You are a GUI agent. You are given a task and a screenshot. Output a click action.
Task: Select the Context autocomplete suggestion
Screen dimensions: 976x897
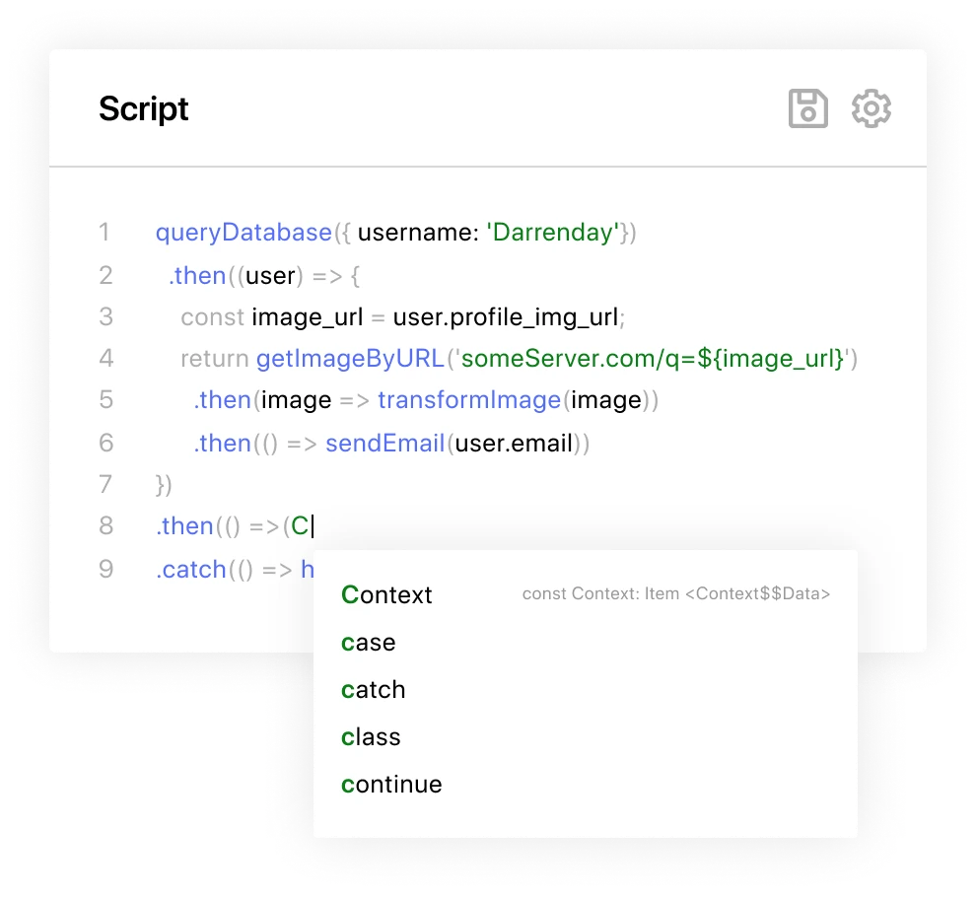coord(385,595)
